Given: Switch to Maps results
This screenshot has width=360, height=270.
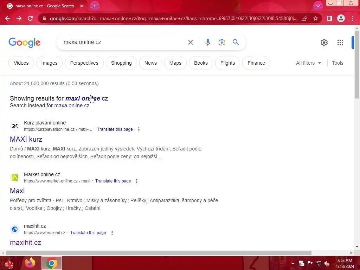Looking at the screenshot, I should [175, 63].
